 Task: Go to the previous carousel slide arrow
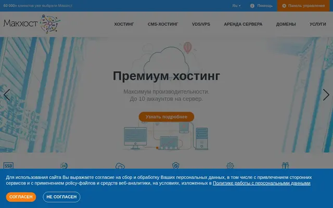[7, 95]
